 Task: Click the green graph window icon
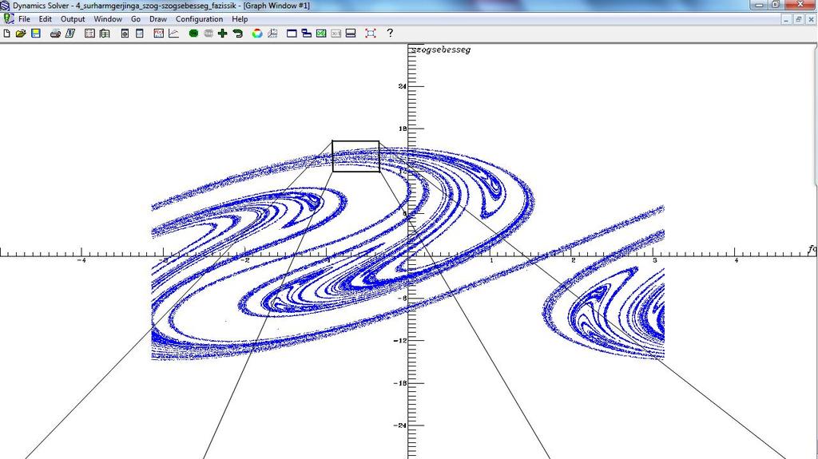(321, 34)
